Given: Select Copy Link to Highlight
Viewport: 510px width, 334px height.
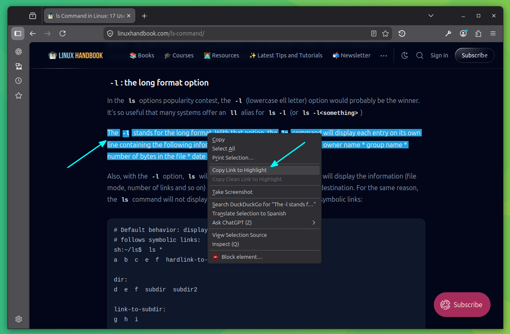Looking at the screenshot, I should [x=265, y=170].
